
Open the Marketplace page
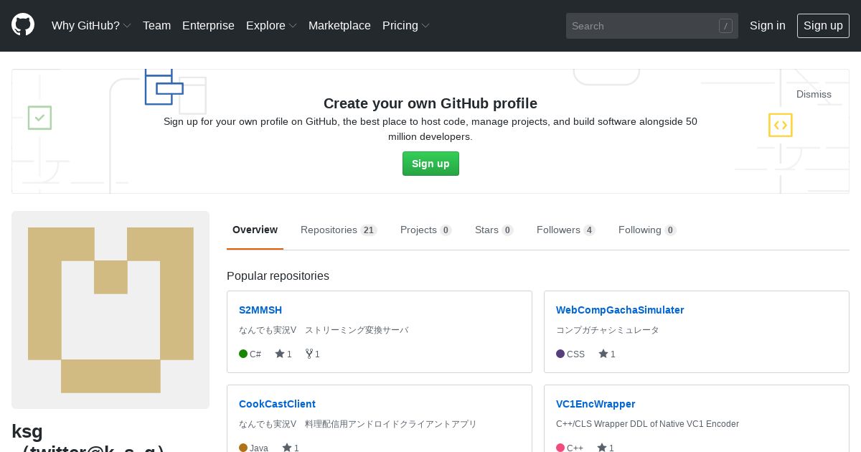(x=339, y=25)
